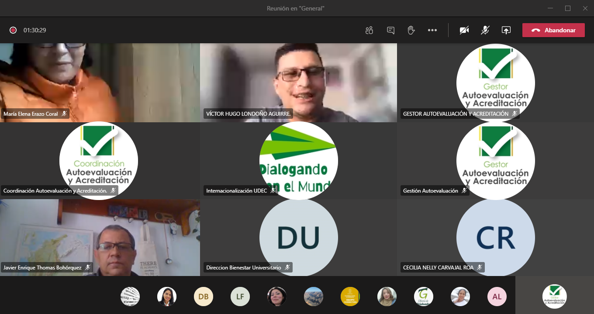This screenshot has height=314, width=594.
Task: Maximize the Teams meeting window
Action: (x=568, y=8)
